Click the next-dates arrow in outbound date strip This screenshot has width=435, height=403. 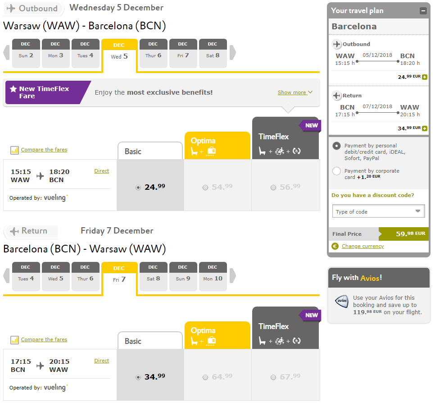click(232, 52)
